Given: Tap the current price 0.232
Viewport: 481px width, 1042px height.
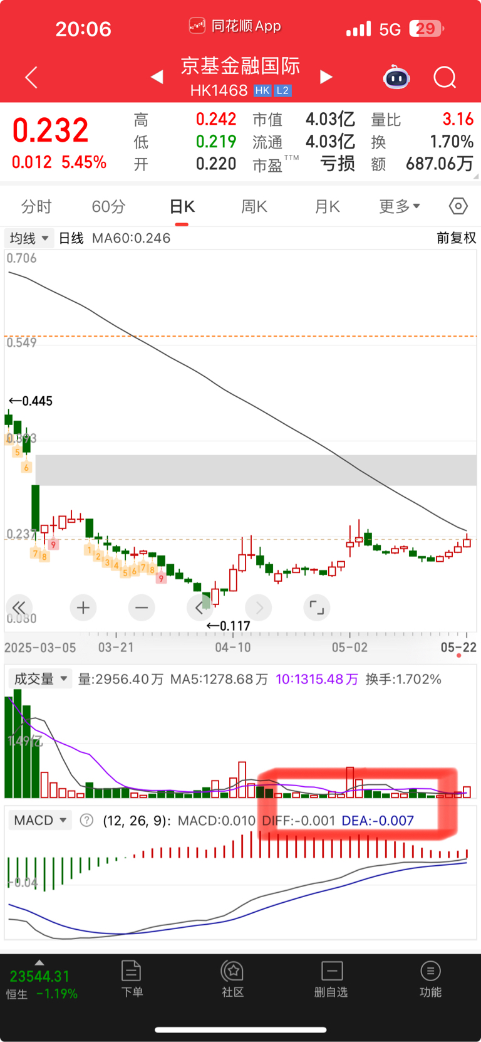Looking at the screenshot, I should 51,130.
